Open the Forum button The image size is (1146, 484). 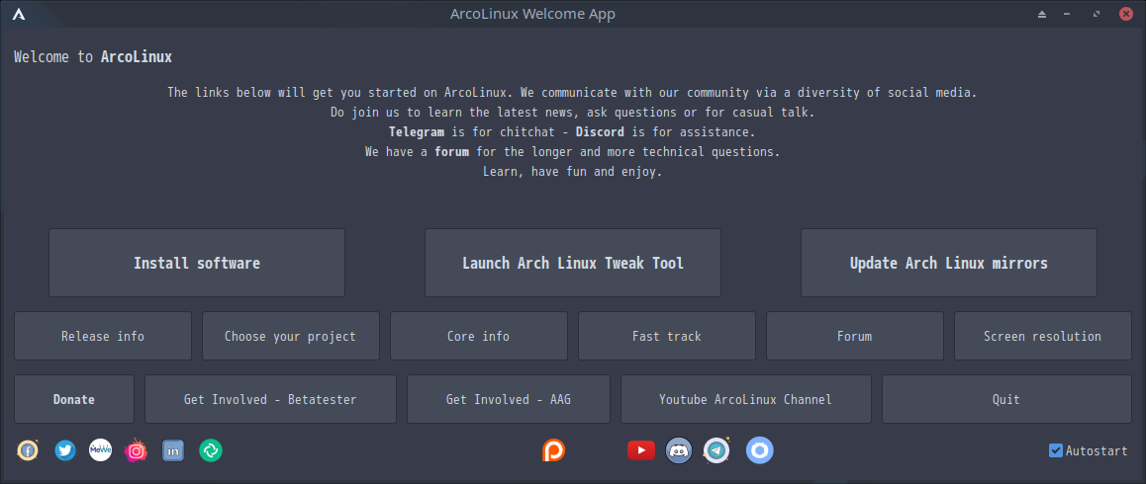(854, 336)
